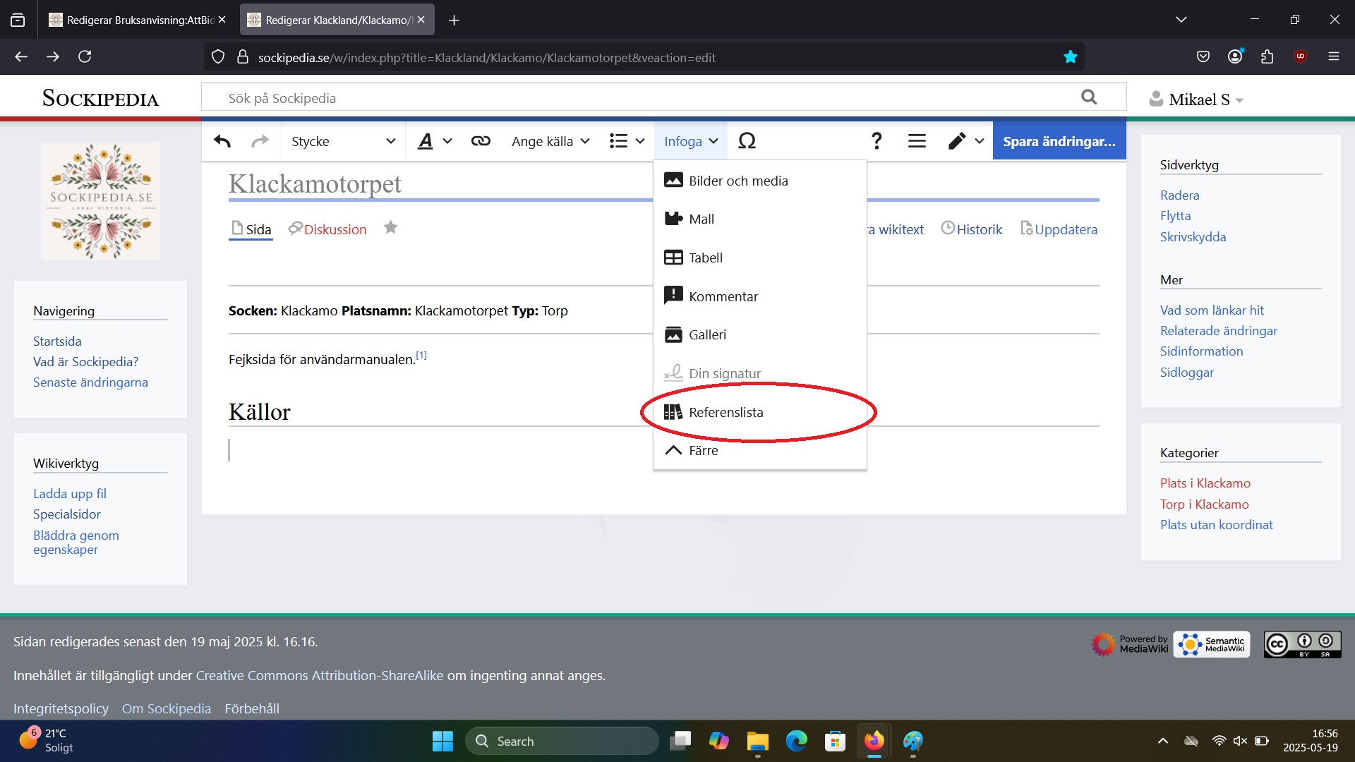Open the Ange källa dropdown

click(550, 141)
